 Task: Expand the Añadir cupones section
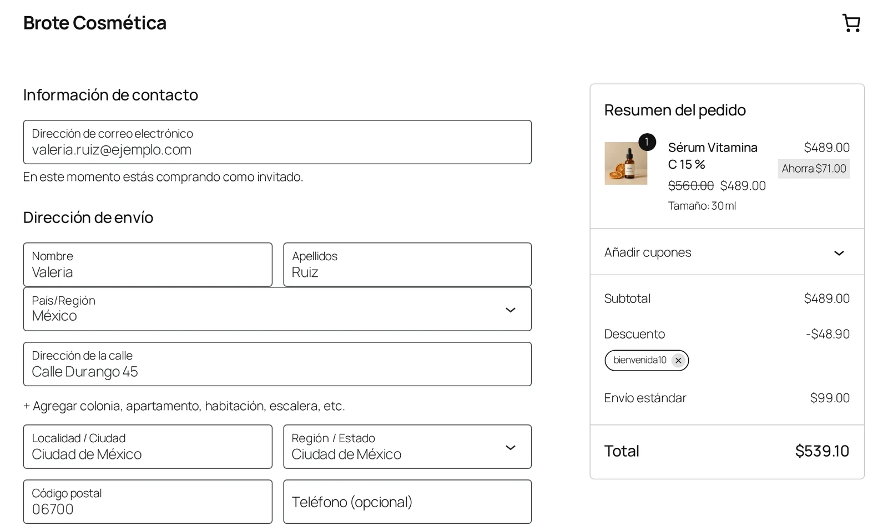tap(727, 252)
